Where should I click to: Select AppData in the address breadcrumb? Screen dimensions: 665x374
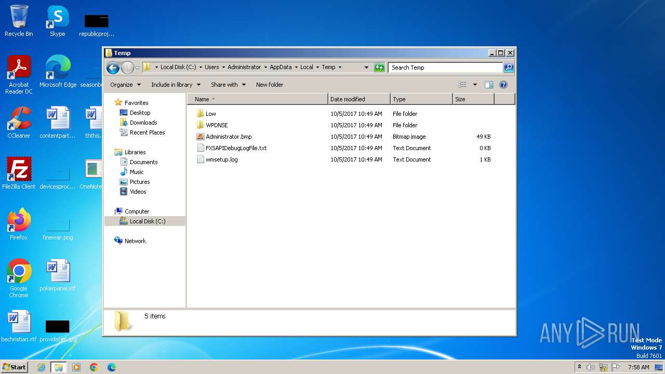click(x=281, y=67)
